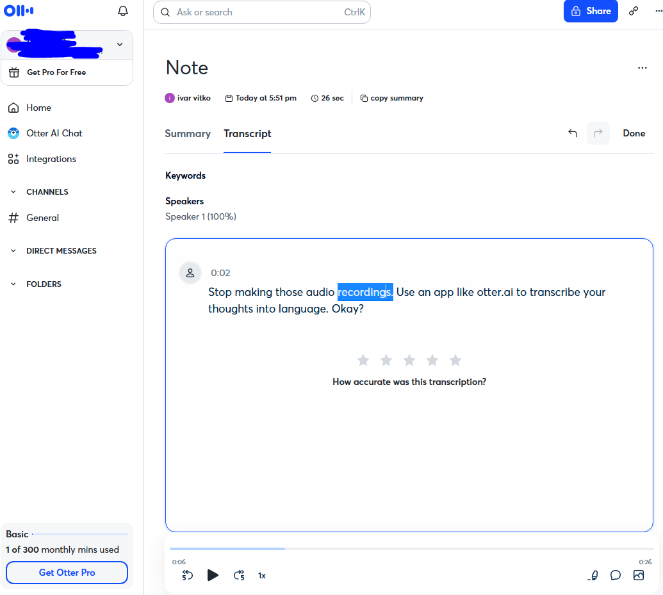Change the 1x playback speed
This screenshot has width=663, height=595.
pos(262,576)
